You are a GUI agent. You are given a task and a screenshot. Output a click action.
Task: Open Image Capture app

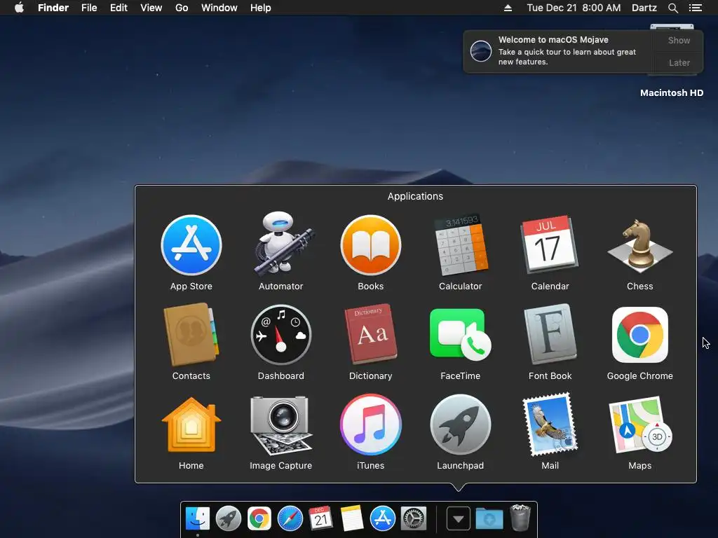pos(280,425)
